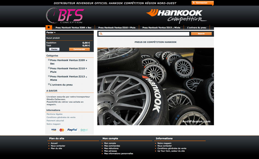Viewport: 259px width, 159px height.
Task: Click the MasterCard payment icon
Action: coord(62,130)
